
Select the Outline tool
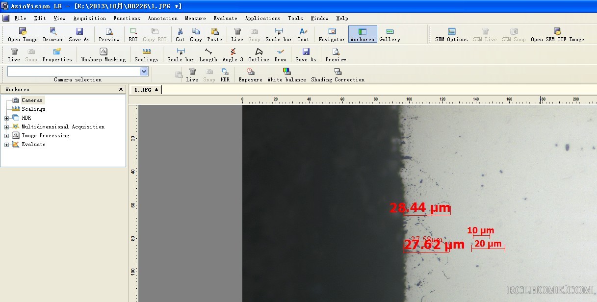(x=259, y=54)
